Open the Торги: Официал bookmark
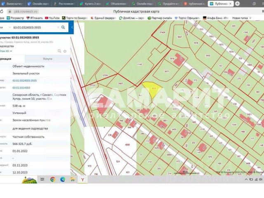The height and width of the screenshot is (198, 264). coord(187,18)
